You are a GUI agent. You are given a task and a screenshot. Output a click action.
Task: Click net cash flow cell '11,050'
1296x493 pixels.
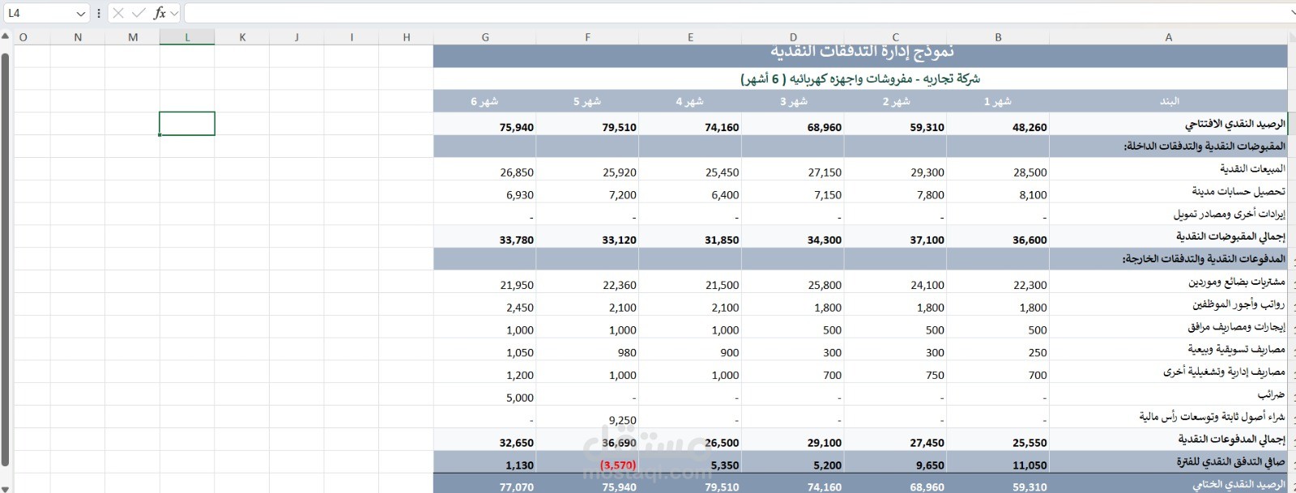998,462
